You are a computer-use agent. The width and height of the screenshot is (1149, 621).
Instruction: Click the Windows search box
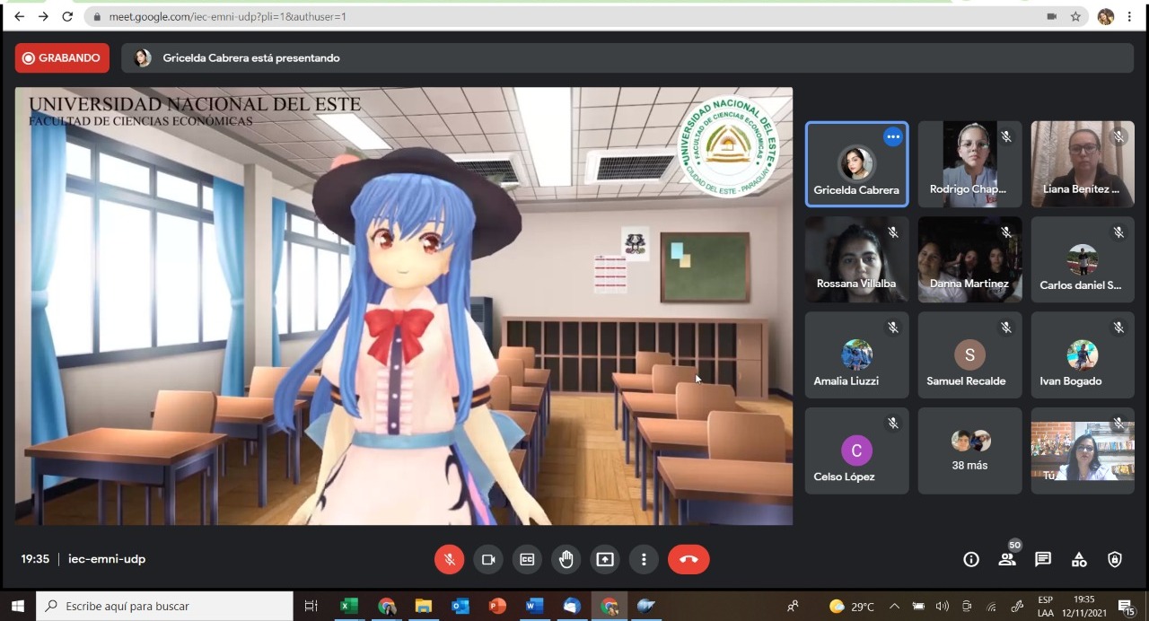pos(164,606)
